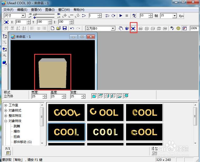Open the 图像(I) menu
The image size is (200, 162).
point(50,10)
